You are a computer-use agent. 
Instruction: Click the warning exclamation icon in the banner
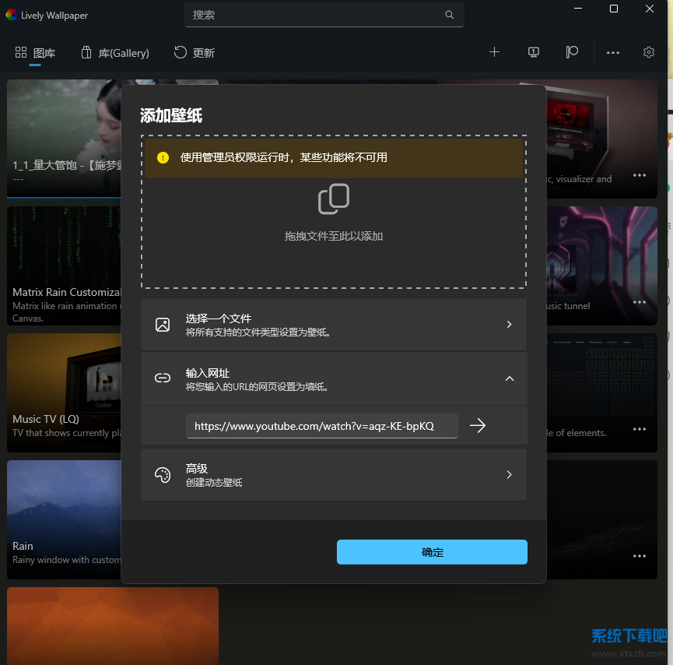pyautogui.click(x=163, y=157)
